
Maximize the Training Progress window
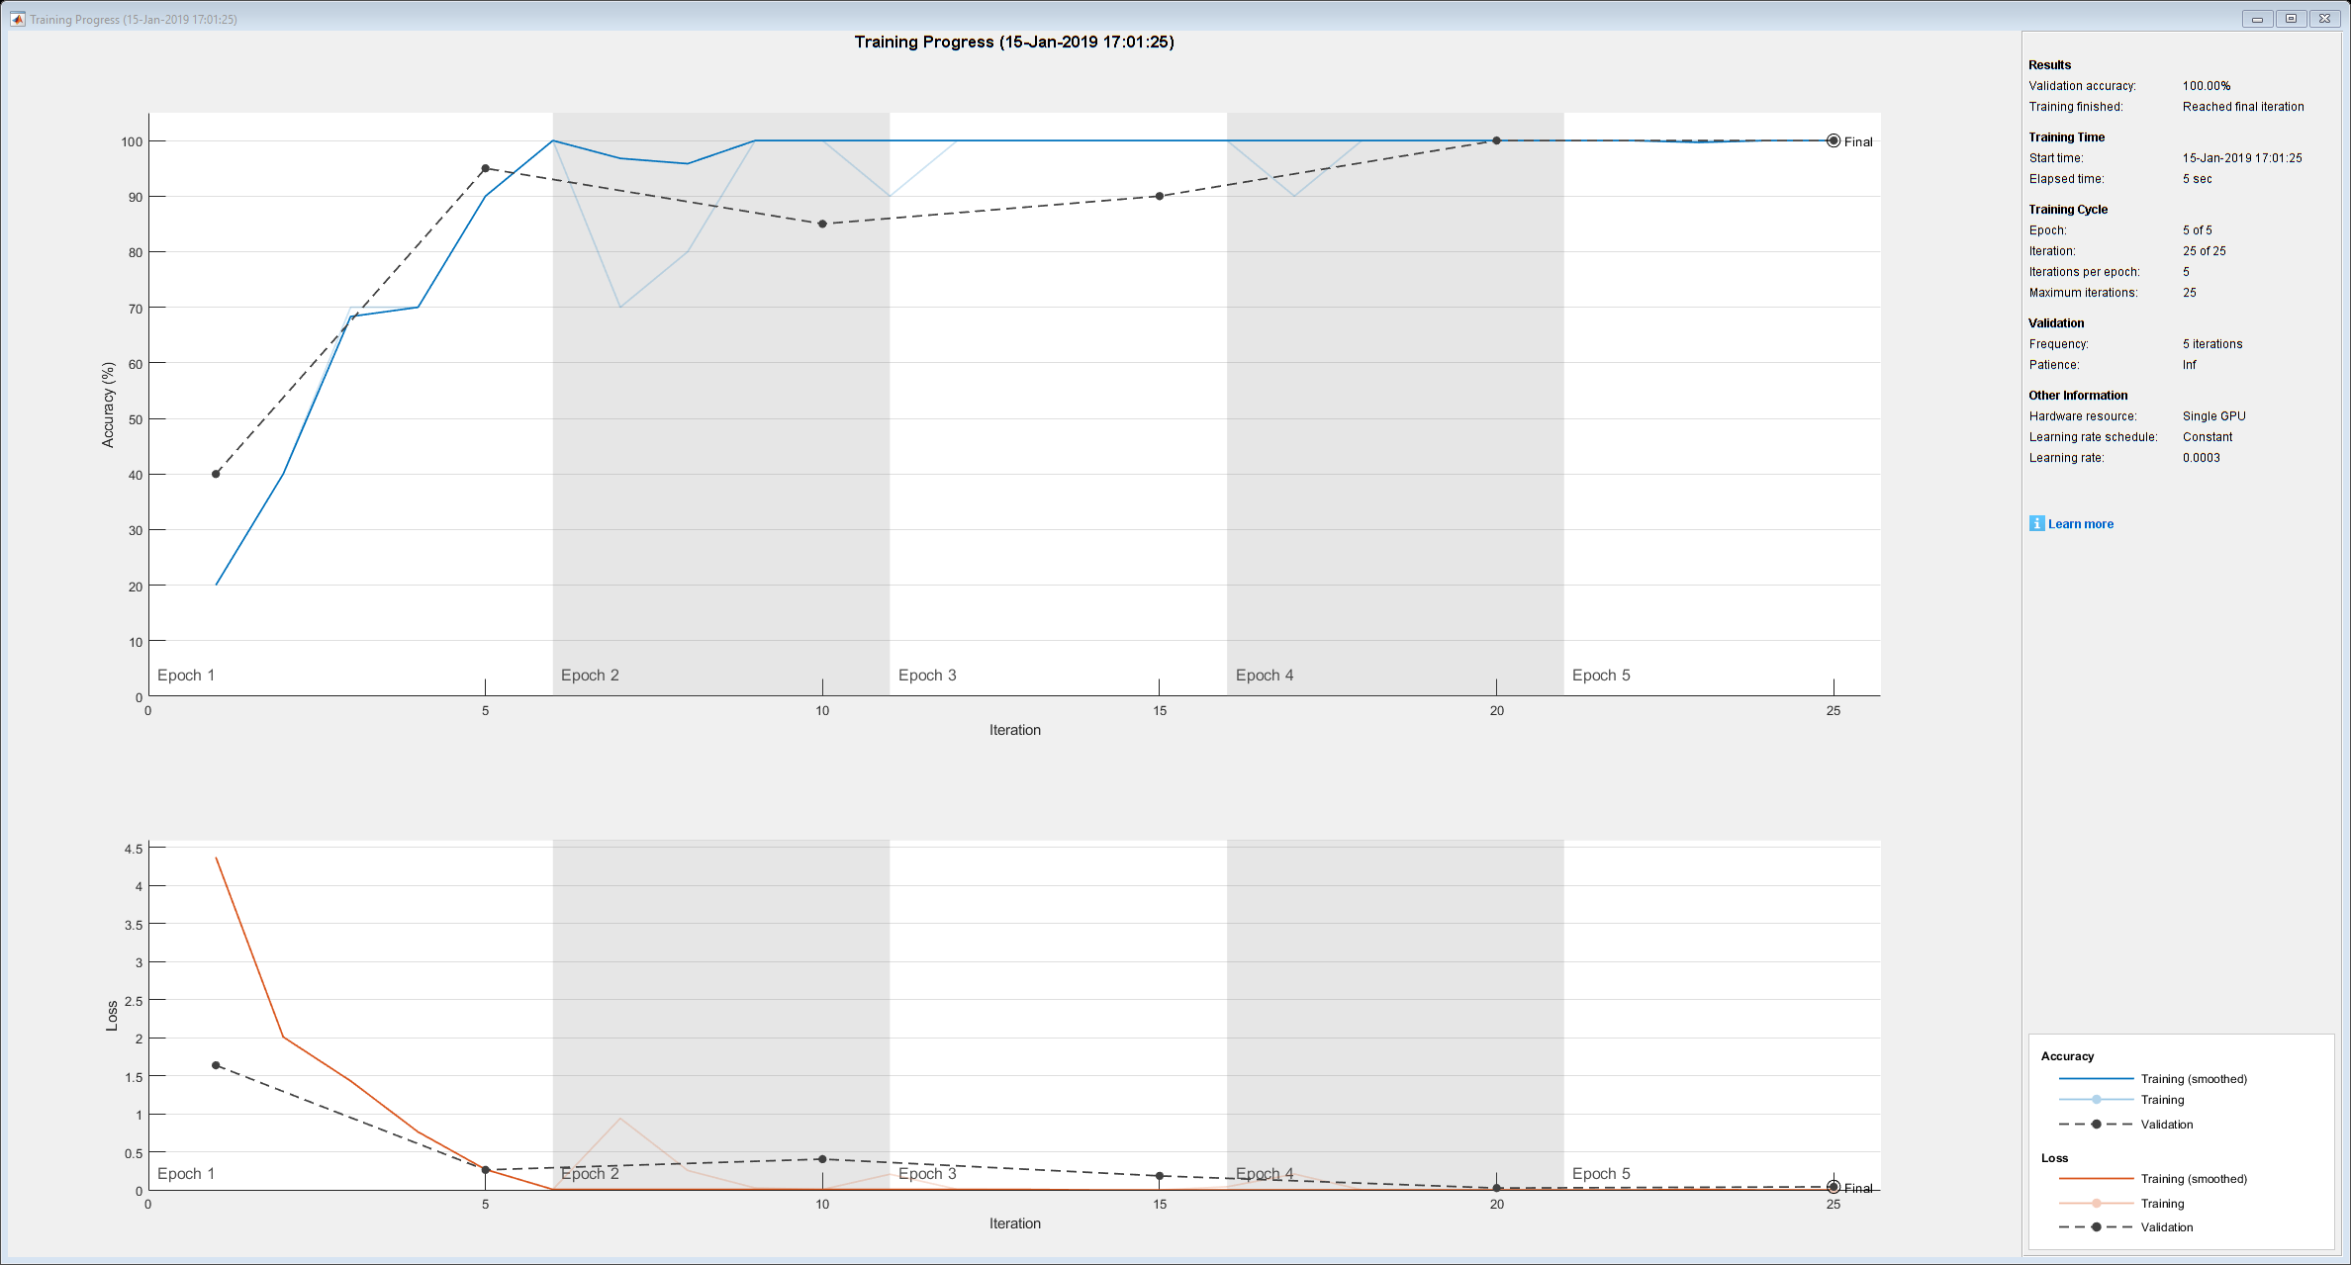[x=2291, y=18]
